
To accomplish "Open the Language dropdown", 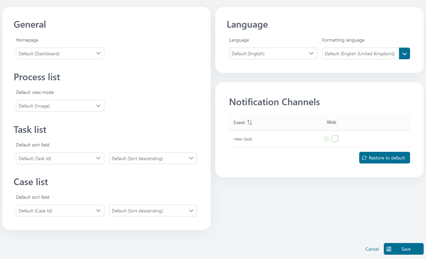I will 273,54.
